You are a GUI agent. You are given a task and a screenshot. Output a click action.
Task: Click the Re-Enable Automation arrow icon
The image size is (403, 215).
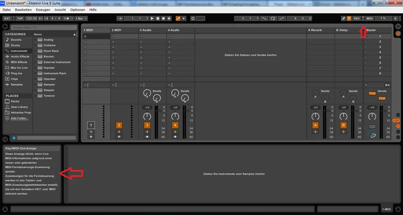pos(184,18)
